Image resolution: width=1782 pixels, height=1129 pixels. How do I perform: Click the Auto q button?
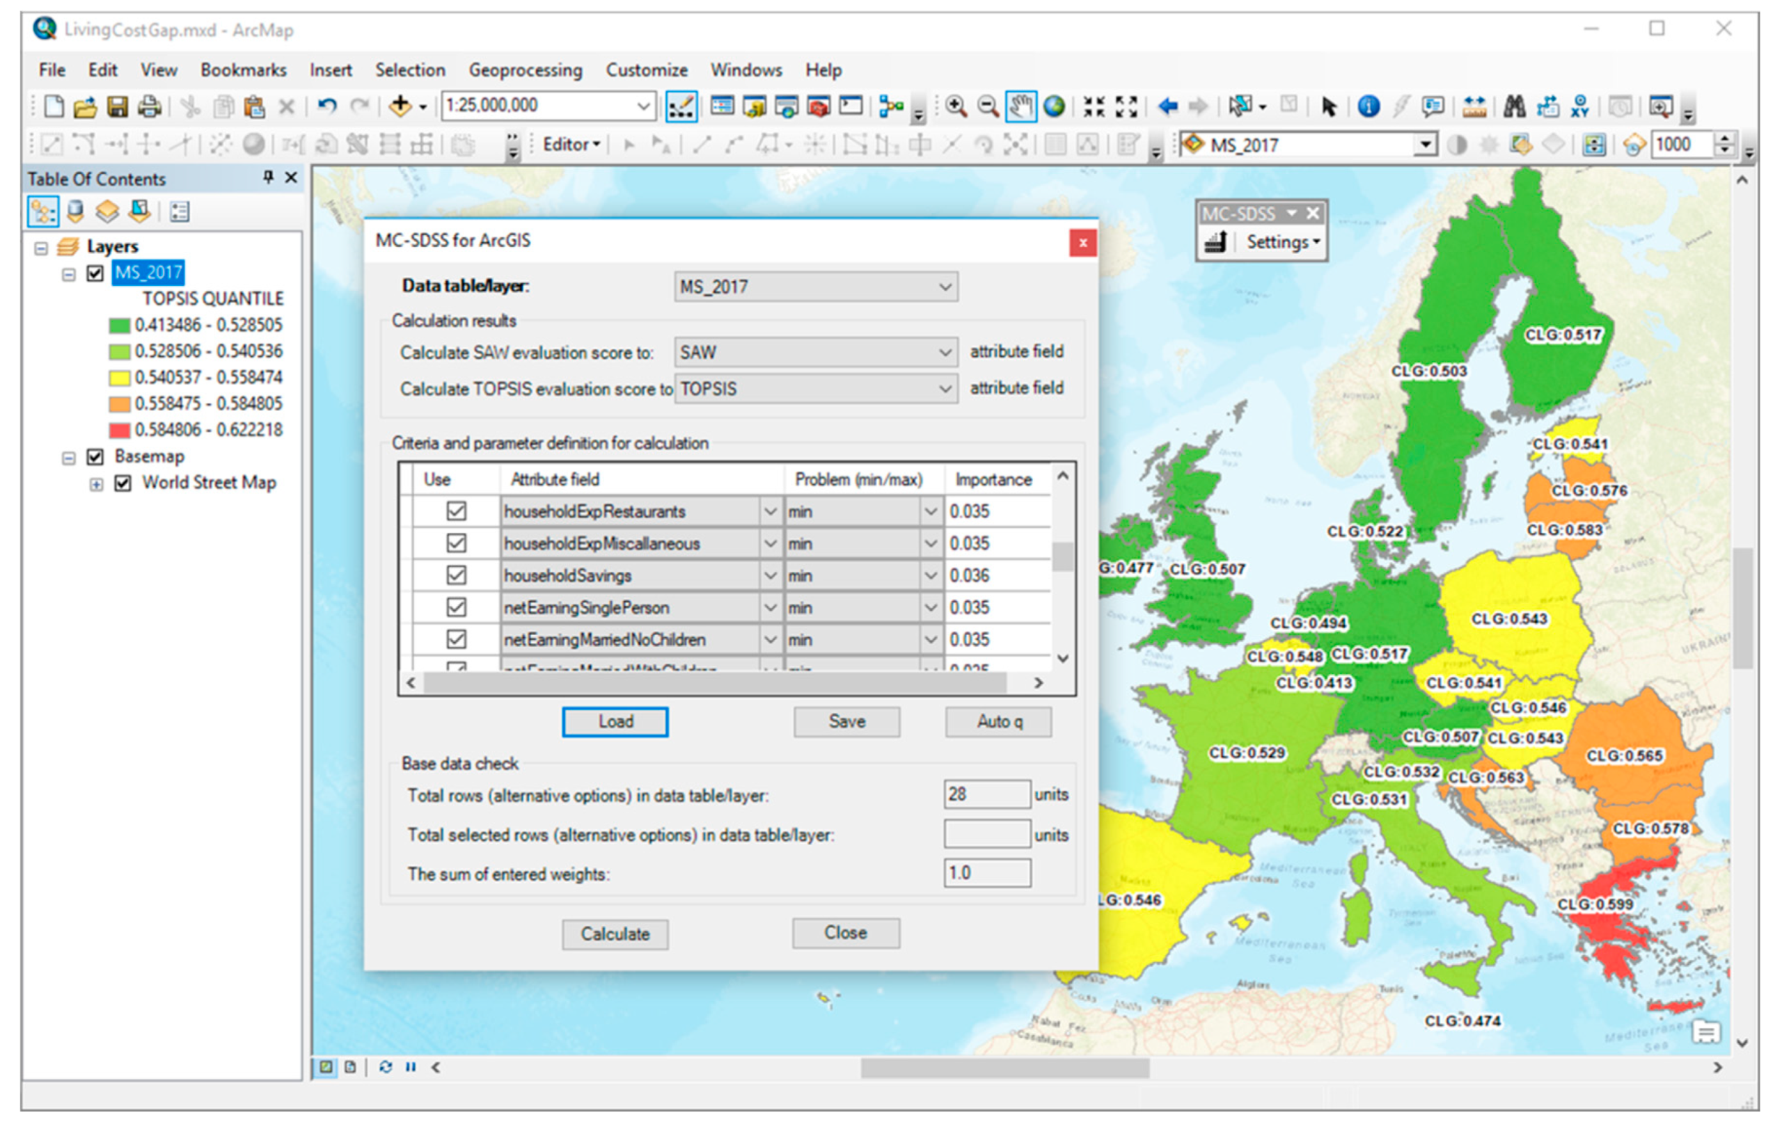click(x=998, y=721)
